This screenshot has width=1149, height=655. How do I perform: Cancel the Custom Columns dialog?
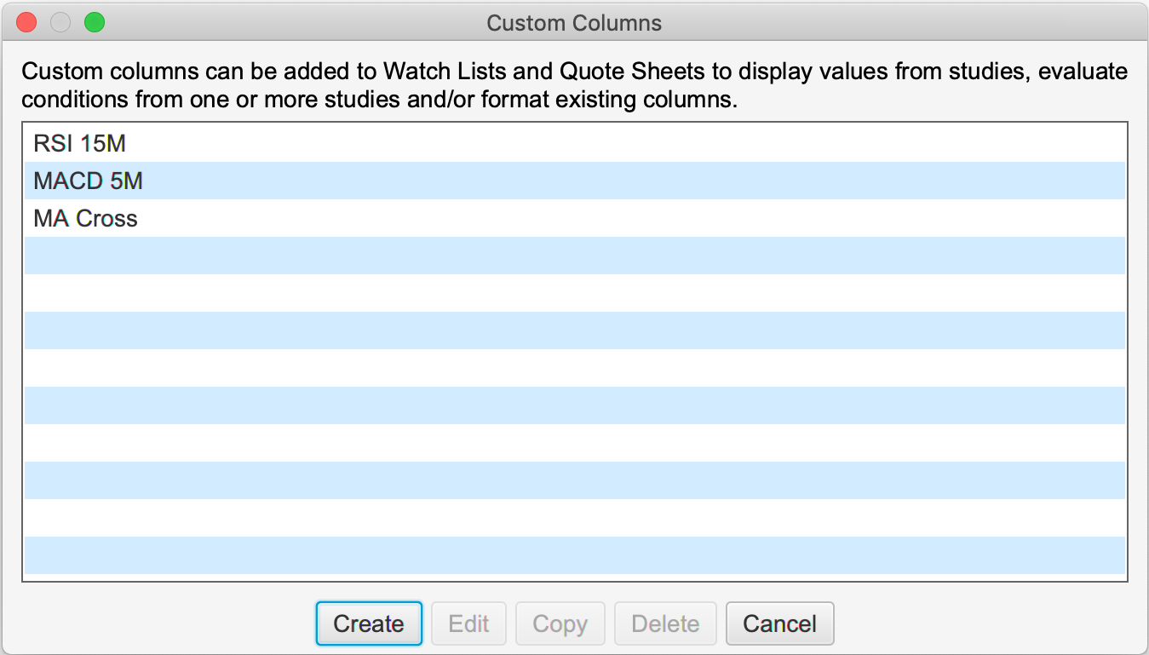click(779, 623)
